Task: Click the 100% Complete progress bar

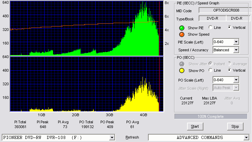Action: [211, 117]
